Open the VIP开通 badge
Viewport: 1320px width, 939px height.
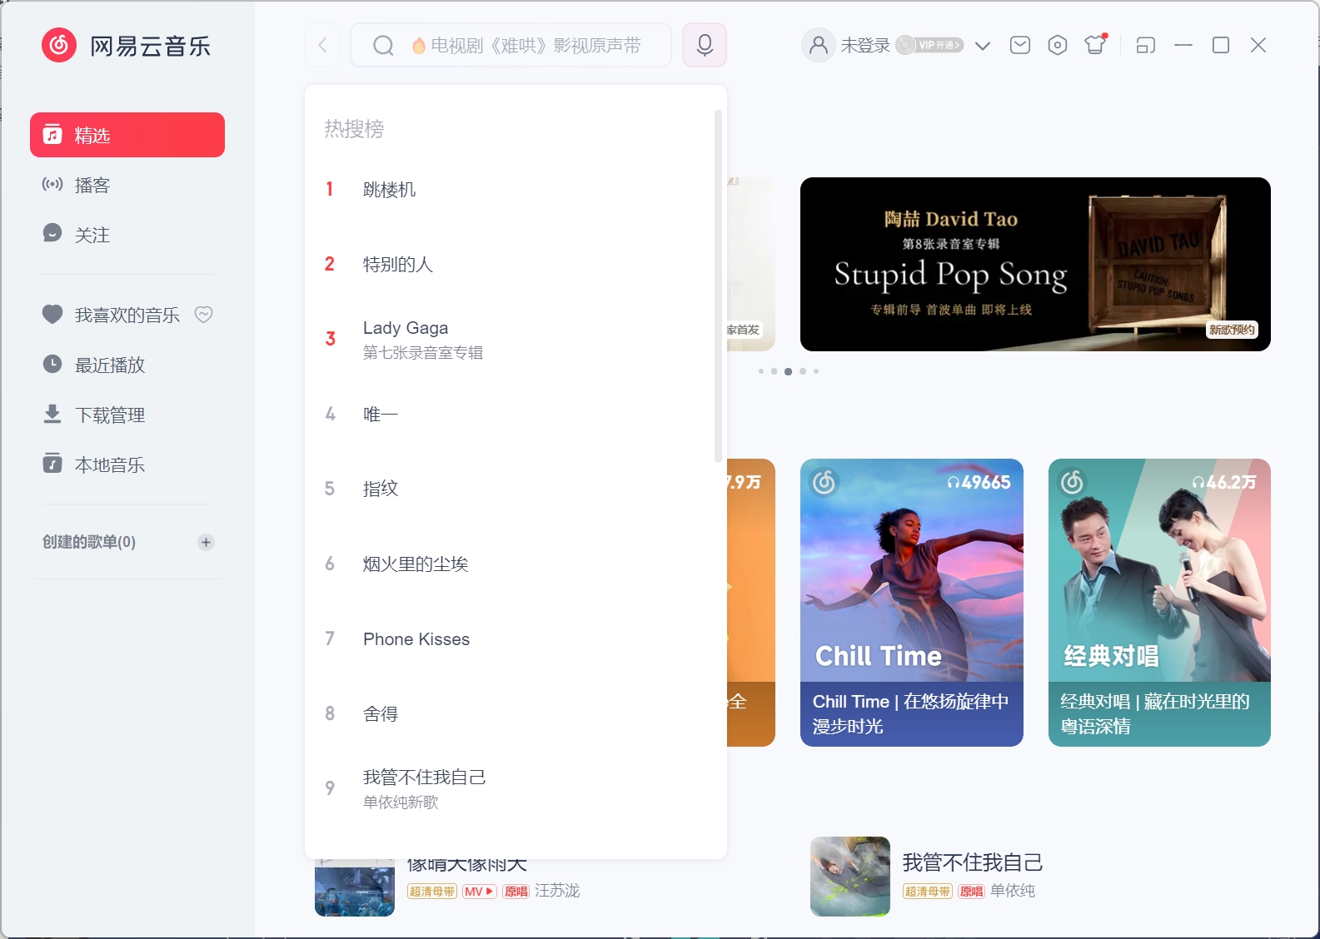[930, 45]
